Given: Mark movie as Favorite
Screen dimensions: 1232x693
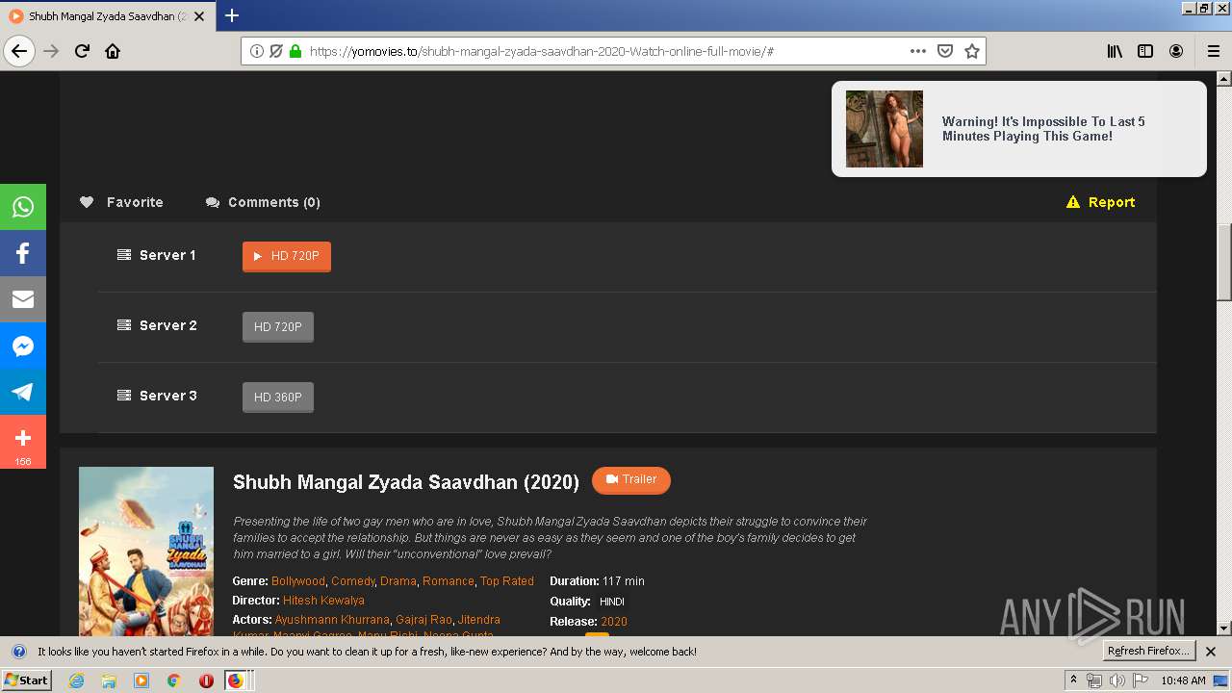Looking at the screenshot, I should [121, 202].
